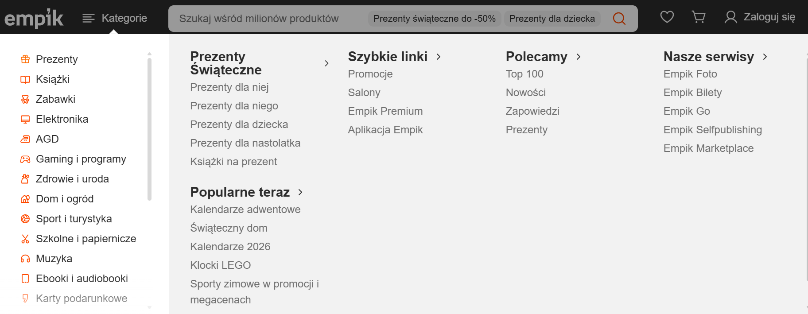Open Szkolne i papiernicze scissors icon

[25, 238]
